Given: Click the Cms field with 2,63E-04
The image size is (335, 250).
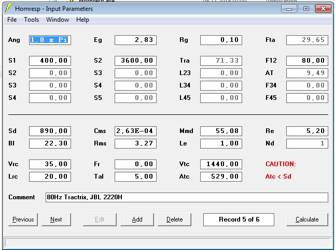Looking at the screenshot, I should (135, 131).
